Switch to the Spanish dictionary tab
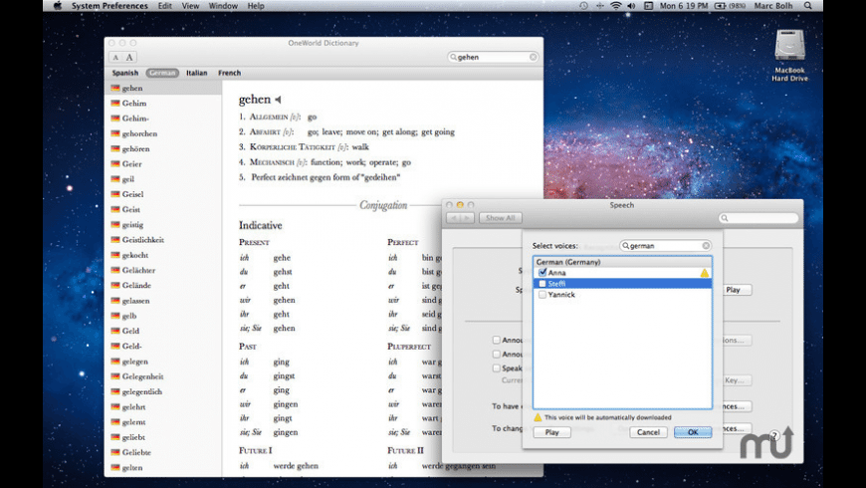 click(124, 73)
